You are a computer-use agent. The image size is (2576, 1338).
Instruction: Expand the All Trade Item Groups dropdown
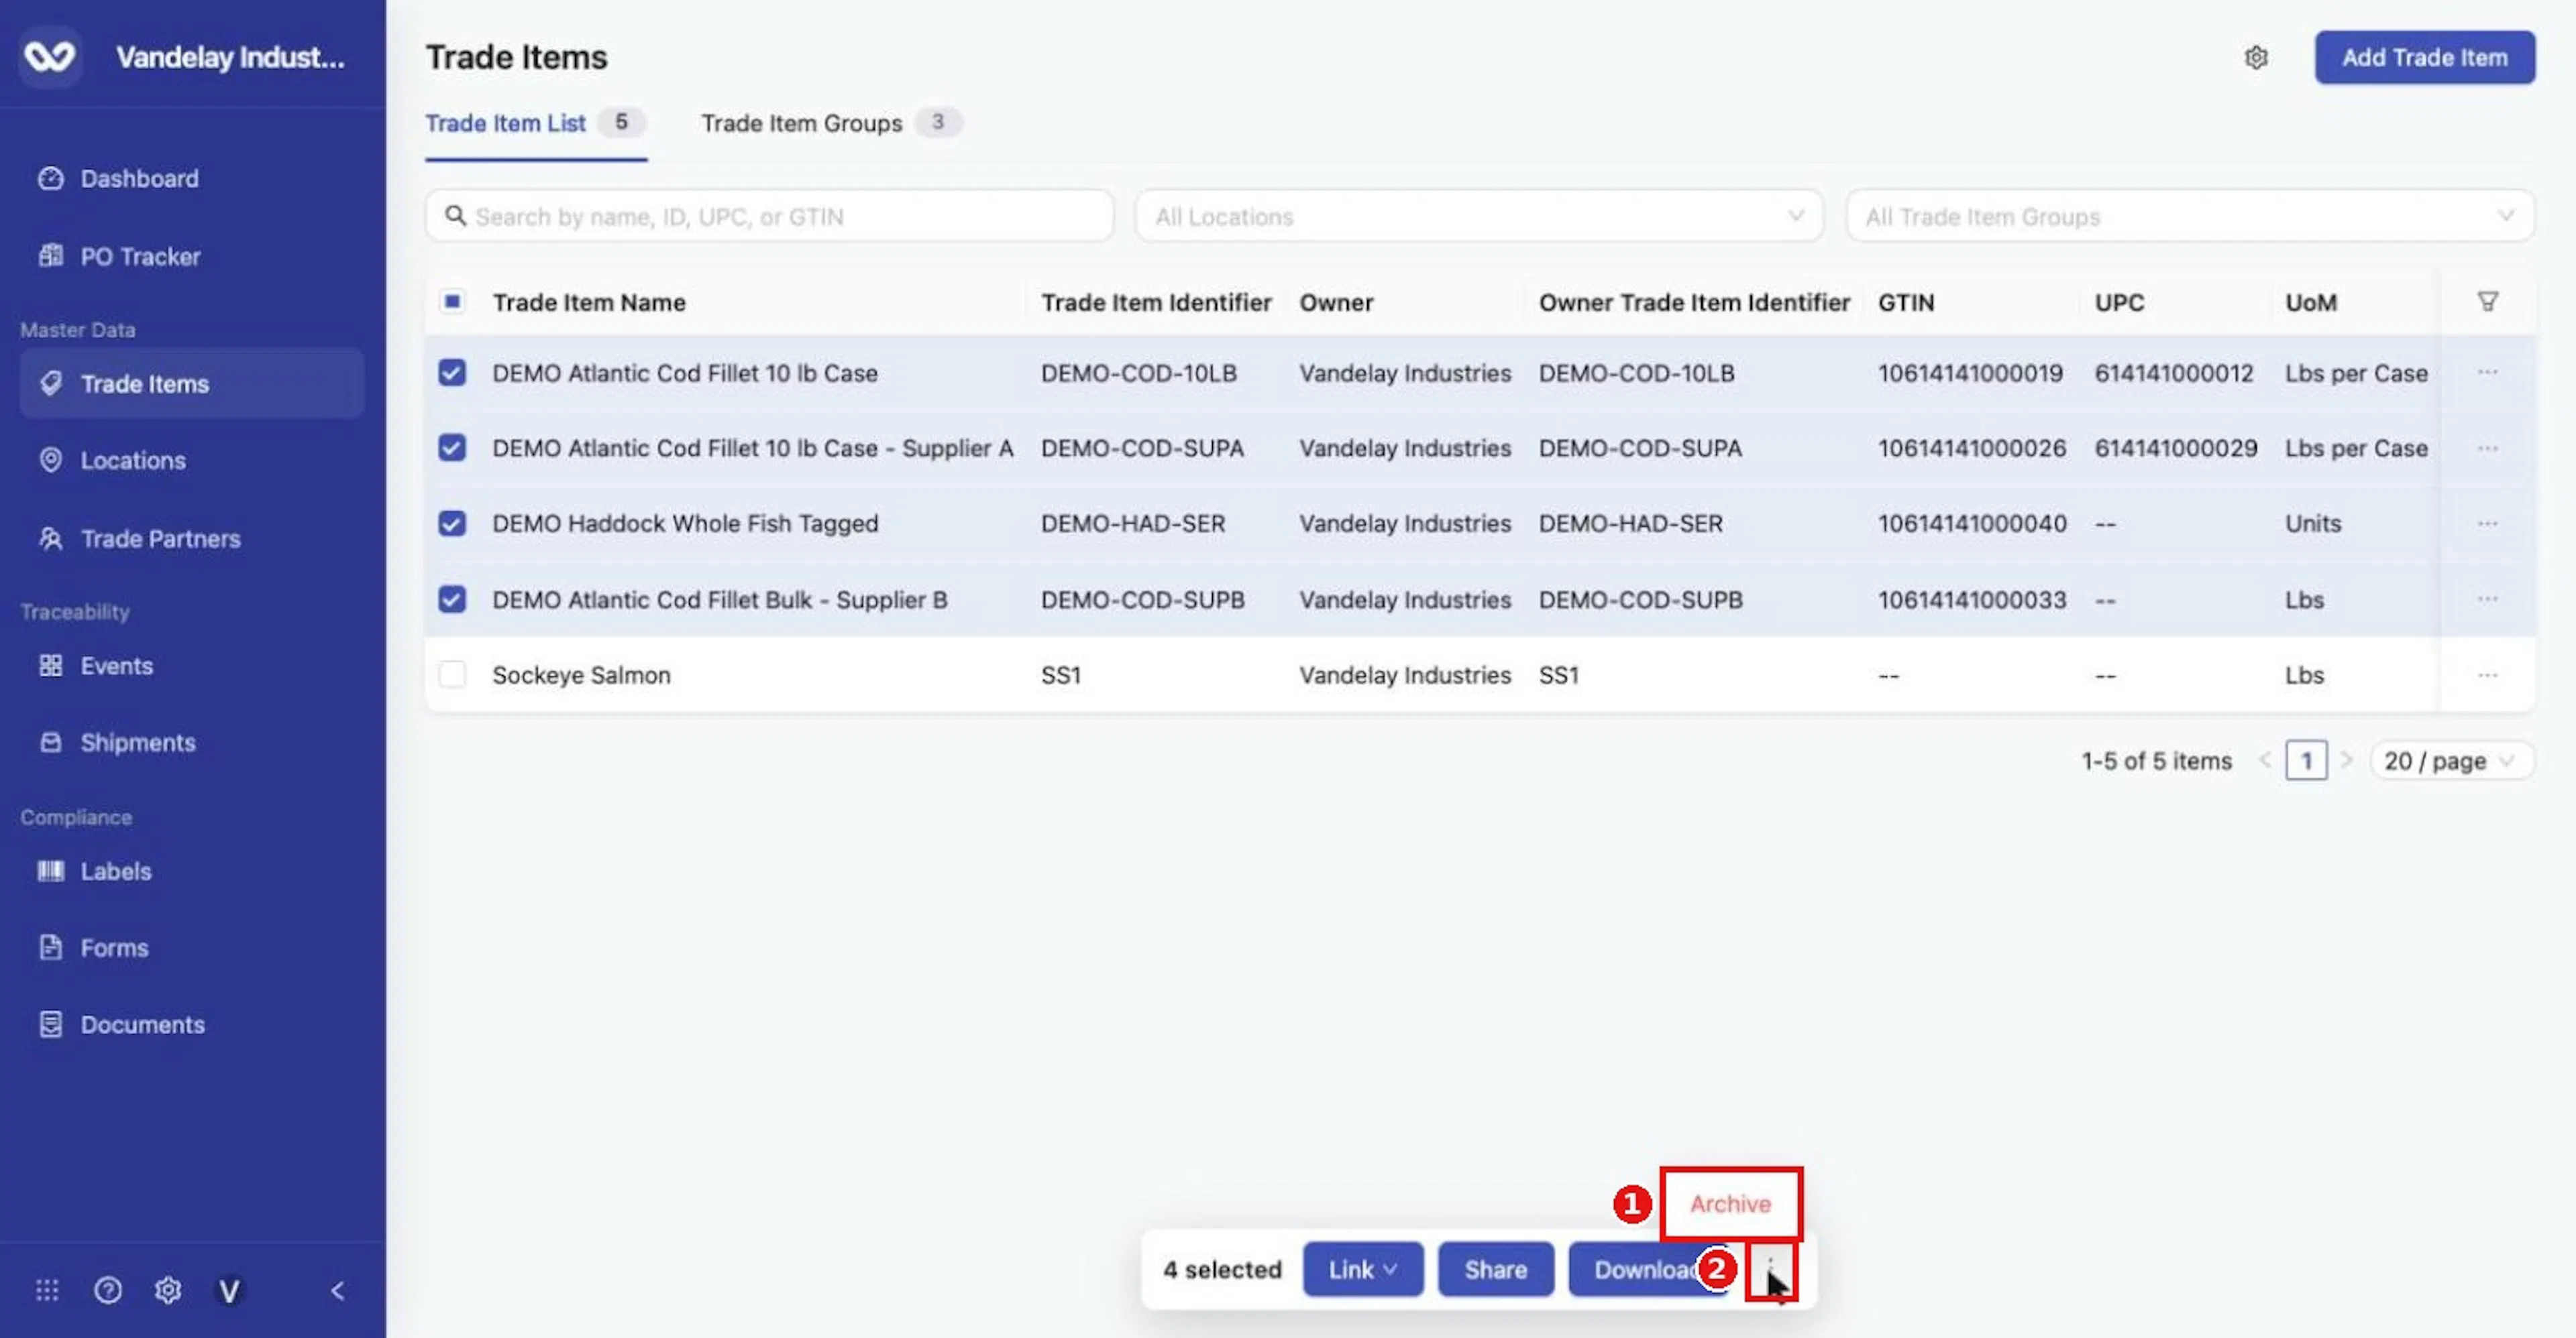(2190, 216)
